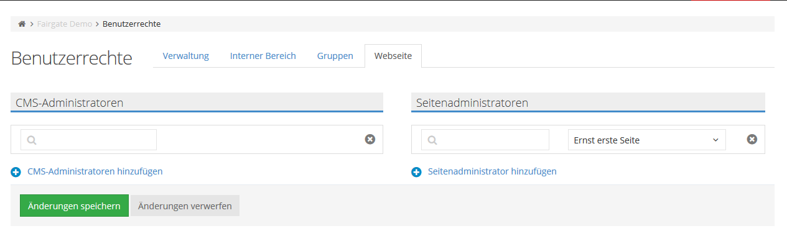This screenshot has width=787, height=231.
Task: Open the Interner Bereich tab
Action: (263, 56)
